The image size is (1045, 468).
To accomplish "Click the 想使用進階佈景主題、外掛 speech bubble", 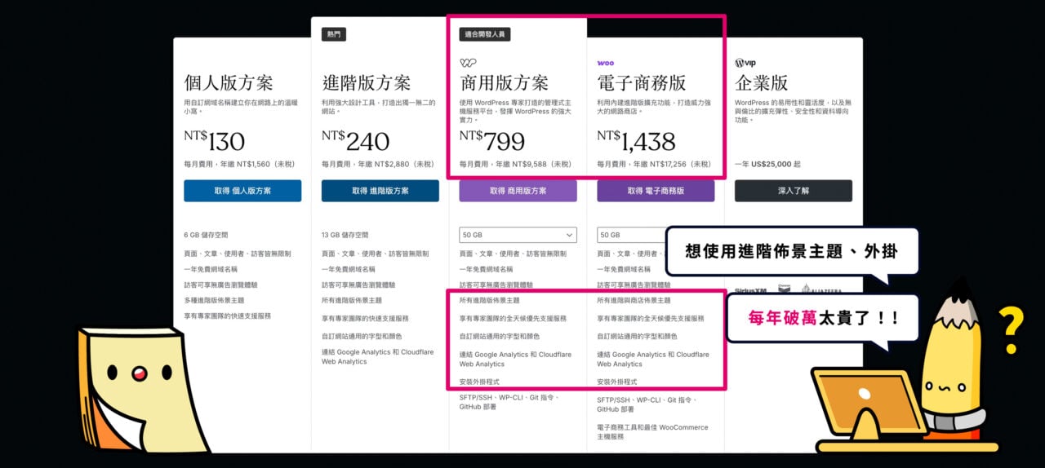I will click(x=791, y=251).
